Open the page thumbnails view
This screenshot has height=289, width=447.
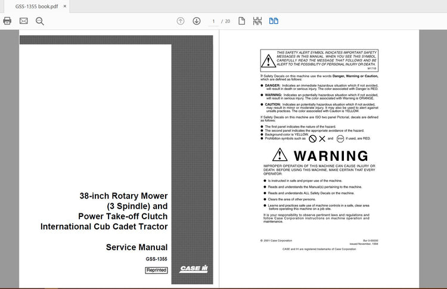click(257, 21)
